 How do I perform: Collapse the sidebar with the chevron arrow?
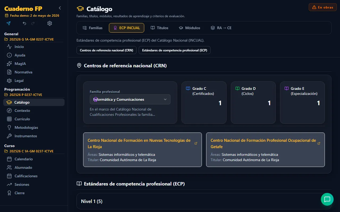(60, 8)
